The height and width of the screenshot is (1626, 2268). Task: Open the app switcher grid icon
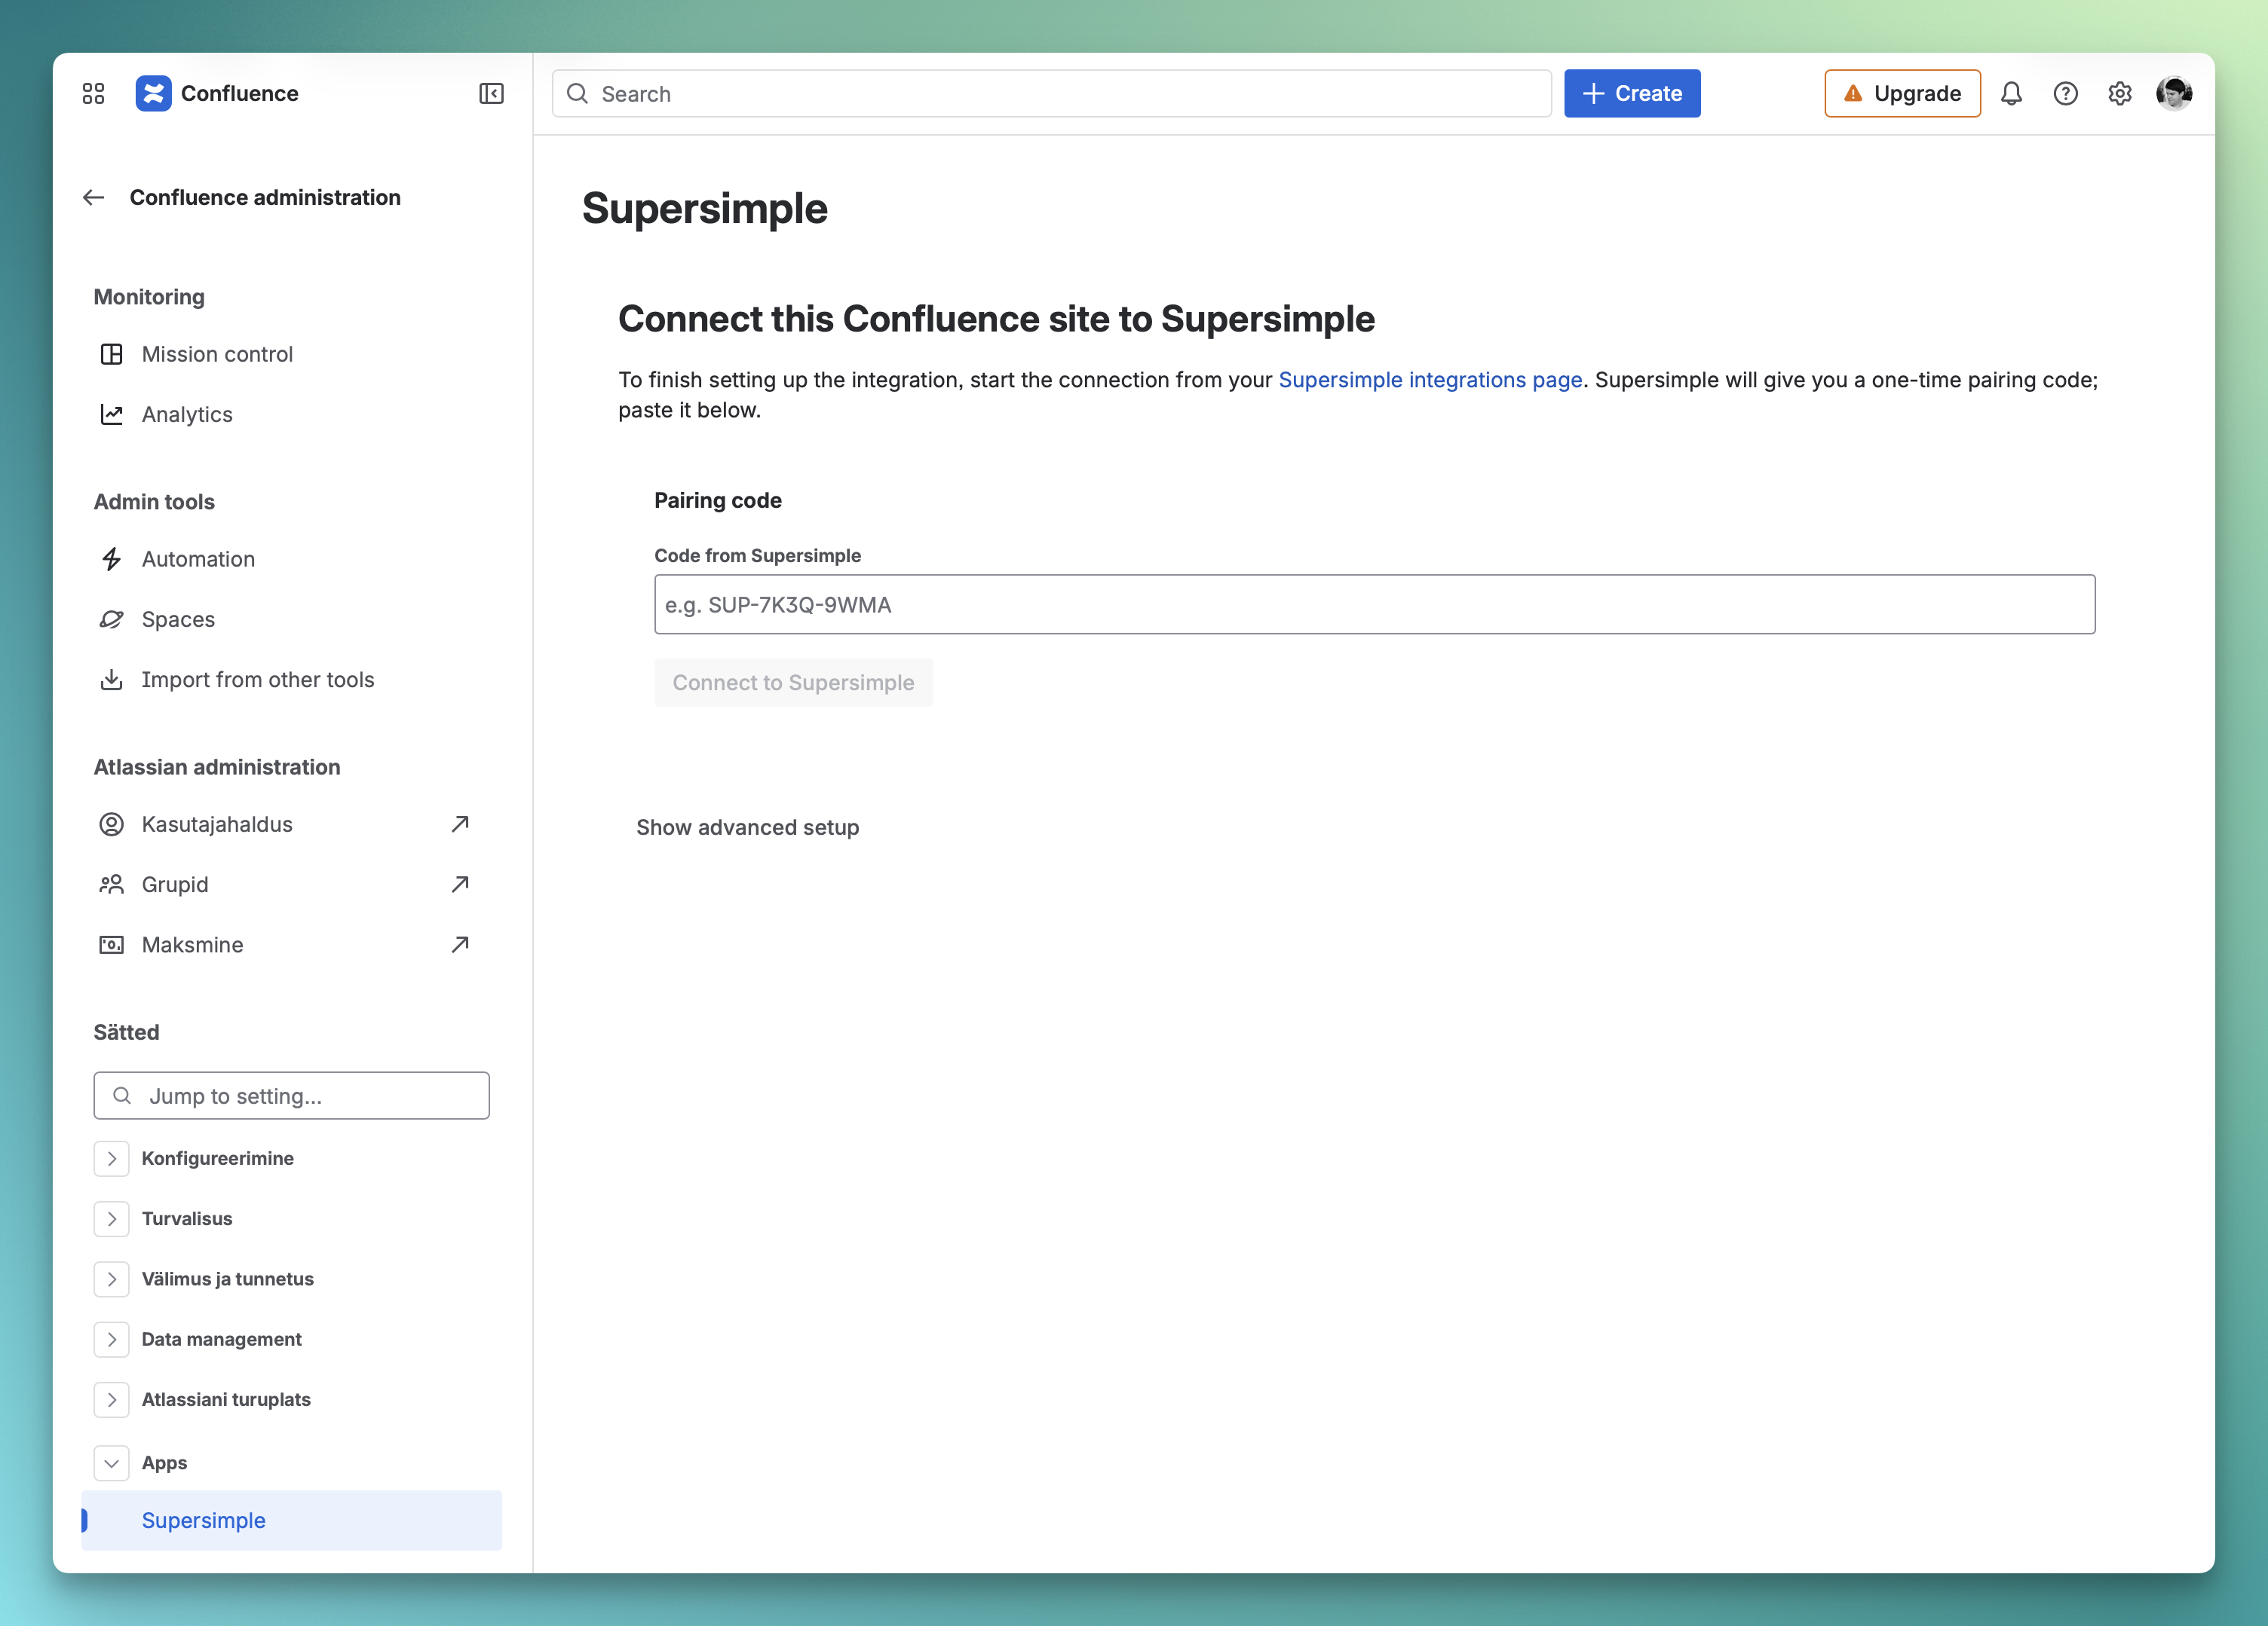[x=93, y=93]
